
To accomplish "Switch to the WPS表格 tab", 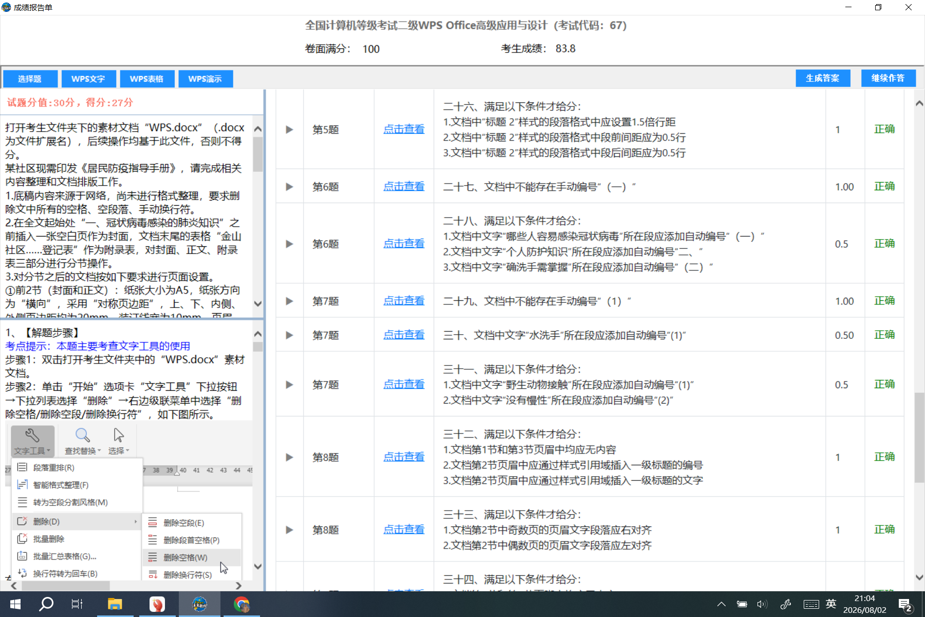I will tap(147, 79).
